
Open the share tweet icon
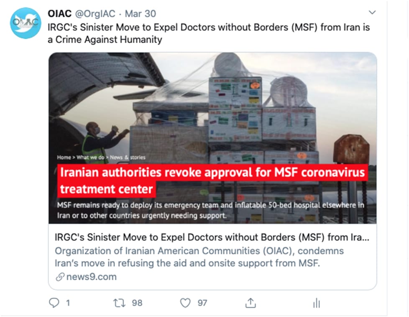[x=251, y=303]
